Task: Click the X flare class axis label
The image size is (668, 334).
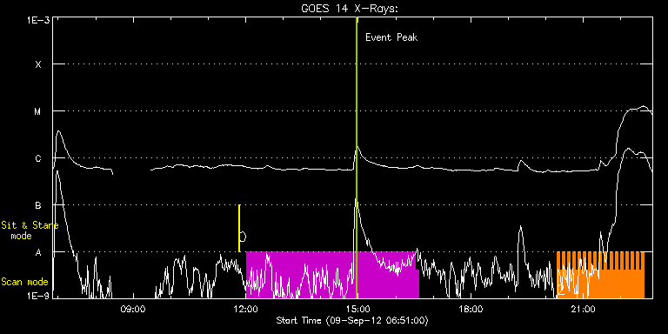Action: click(38, 64)
